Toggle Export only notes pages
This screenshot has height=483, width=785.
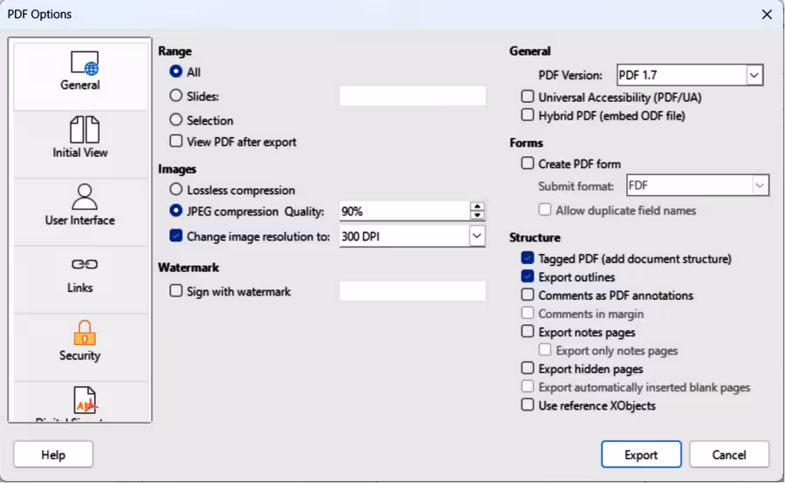pyautogui.click(x=544, y=350)
